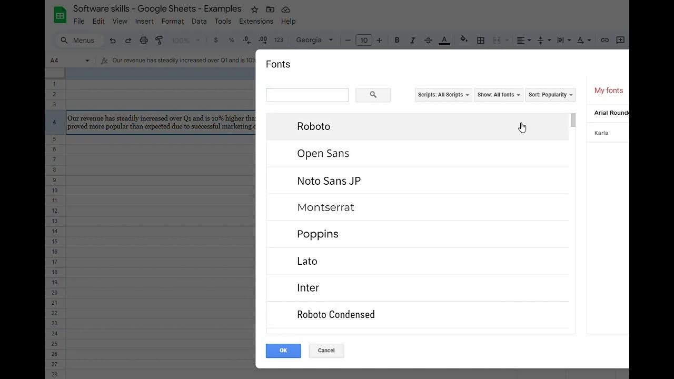The width and height of the screenshot is (674, 379).
Task: Open the zoom percentage dropdown
Action: pos(186,41)
